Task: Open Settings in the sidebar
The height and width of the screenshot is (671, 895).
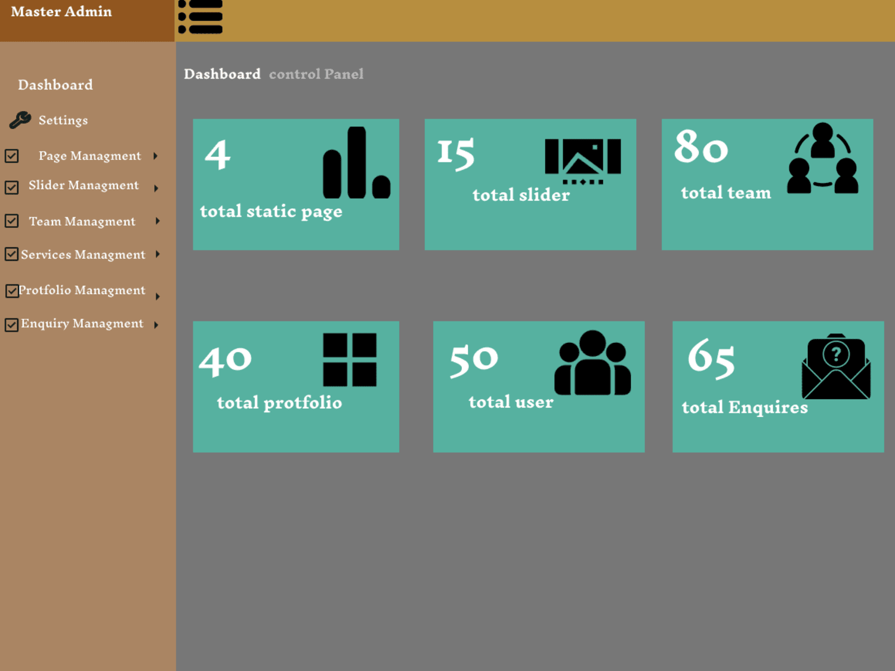Action: [63, 120]
